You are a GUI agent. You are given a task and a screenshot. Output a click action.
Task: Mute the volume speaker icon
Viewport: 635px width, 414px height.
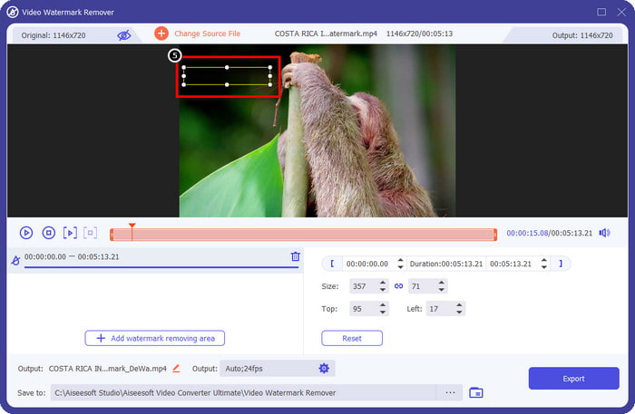click(604, 233)
